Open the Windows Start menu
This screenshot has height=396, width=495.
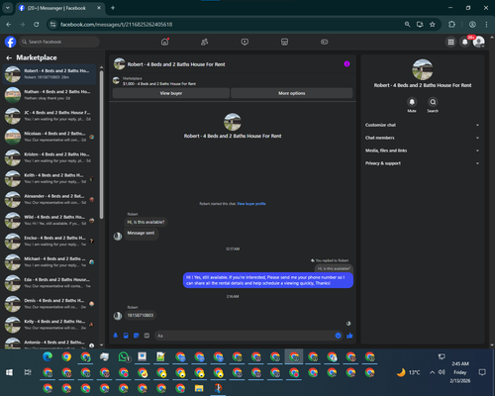tap(9, 372)
